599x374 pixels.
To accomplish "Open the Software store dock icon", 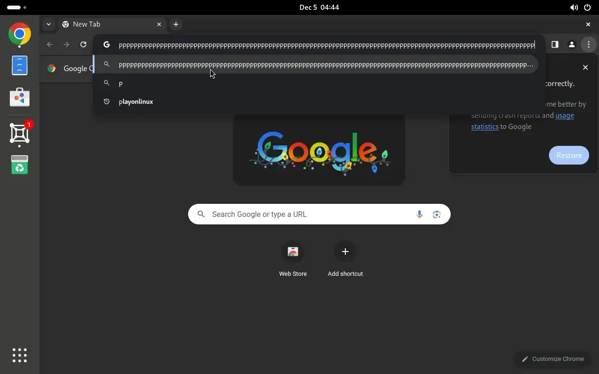I will [20, 97].
